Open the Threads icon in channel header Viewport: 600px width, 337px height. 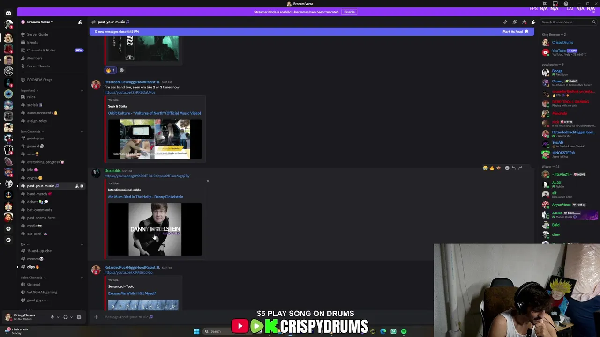[505, 22]
